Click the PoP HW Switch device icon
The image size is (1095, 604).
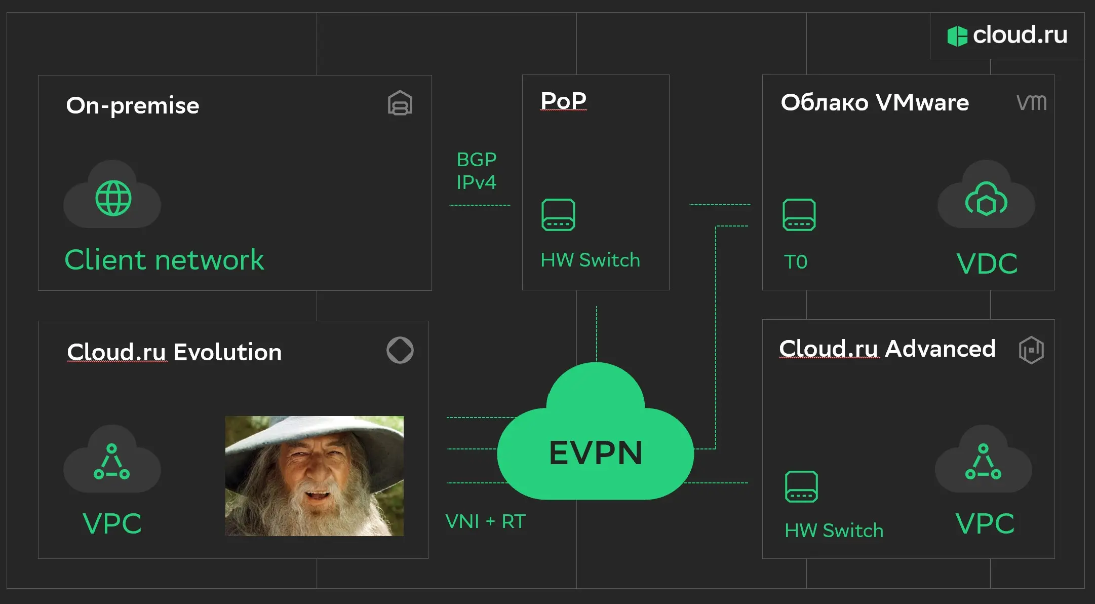pos(558,215)
